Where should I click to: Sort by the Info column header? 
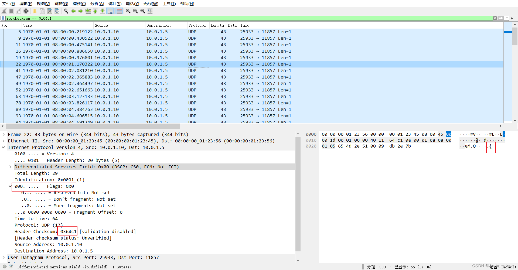tap(371, 25)
